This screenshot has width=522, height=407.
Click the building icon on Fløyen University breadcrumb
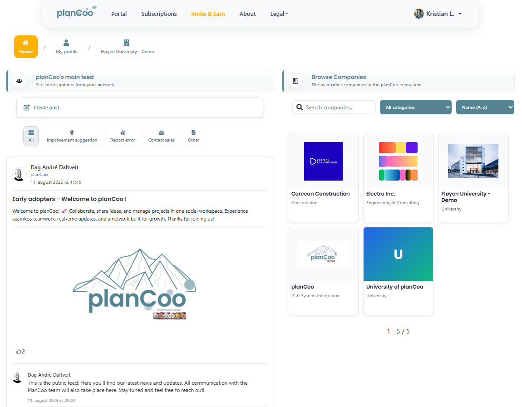(127, 43)
